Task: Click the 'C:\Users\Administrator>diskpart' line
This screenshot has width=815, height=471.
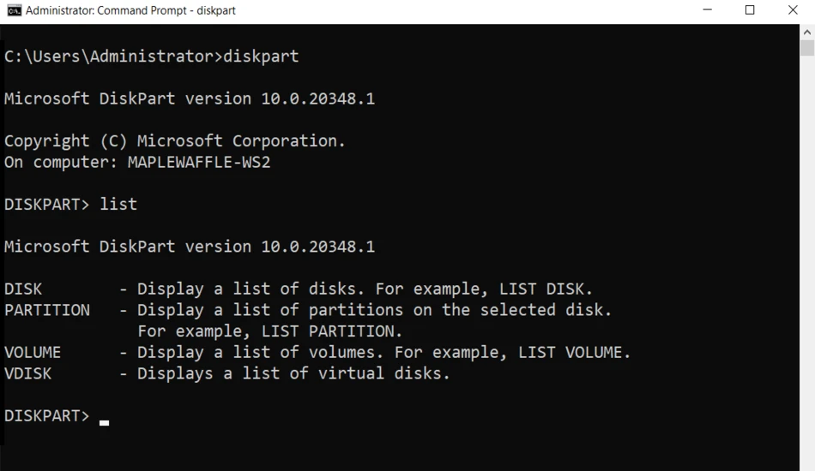Action: [151, 56]
